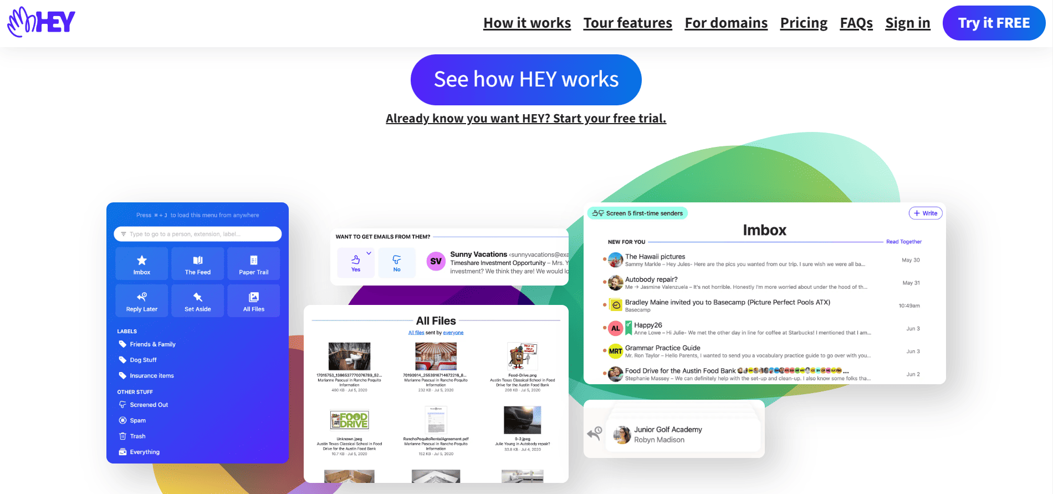
Task: Click the Insurance items label tag icon
Action: coord(122,375)
